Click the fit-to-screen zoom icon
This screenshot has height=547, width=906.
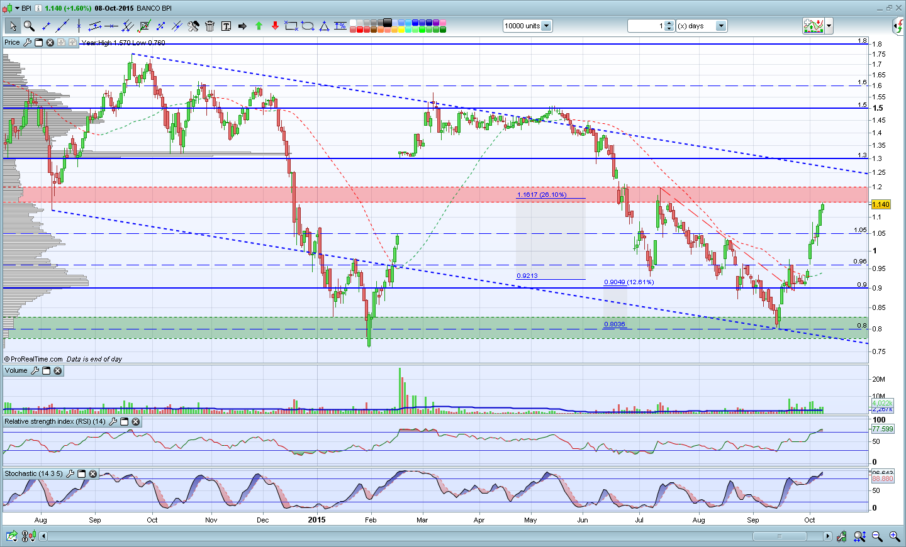(x=859, y=536)
